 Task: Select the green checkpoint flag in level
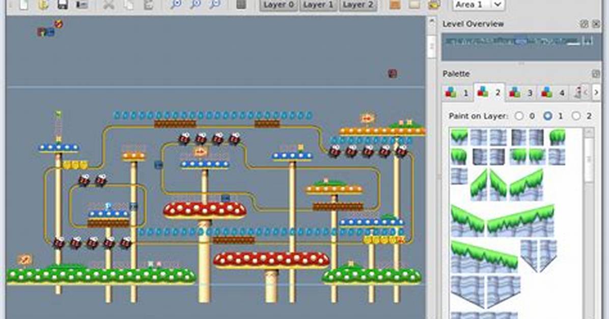tap(58, 114)
